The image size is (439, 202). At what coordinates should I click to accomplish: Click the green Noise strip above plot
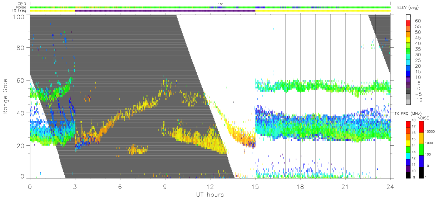(x=210, y=7)
